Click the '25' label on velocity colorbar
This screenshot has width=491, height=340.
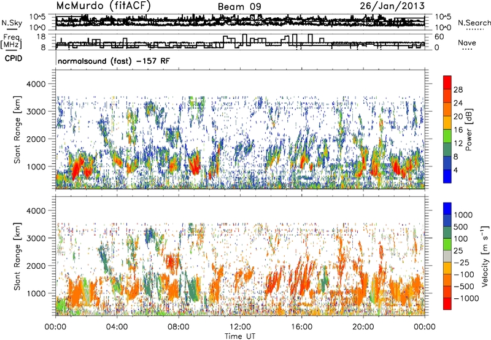458,251
